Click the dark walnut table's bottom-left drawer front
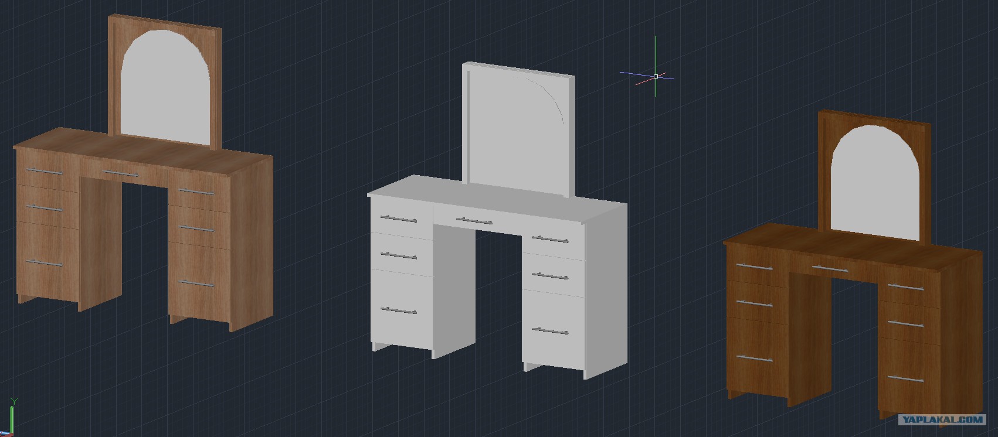The height and width of the screenshot is (437, 998). (x=757, y=357)
